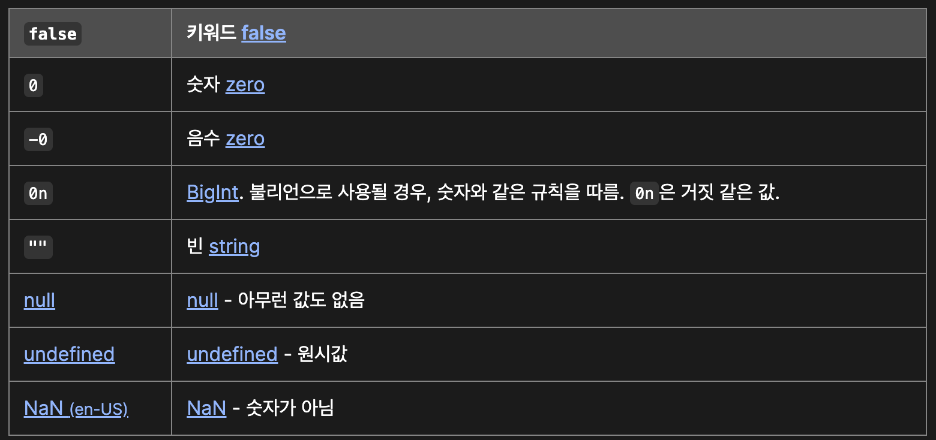This screenshot has width=936, height=440.
Task: Click the zero link beside 음수
Action: point(245,138)
